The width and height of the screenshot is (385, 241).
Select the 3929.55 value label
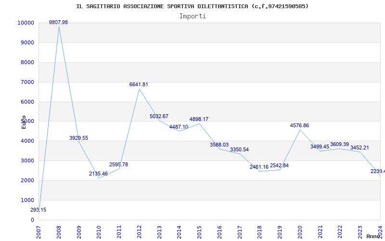[78, 138]
